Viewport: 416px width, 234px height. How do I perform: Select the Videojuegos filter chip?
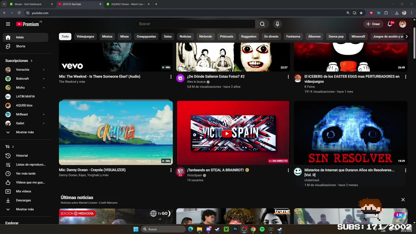click(85, 36)
